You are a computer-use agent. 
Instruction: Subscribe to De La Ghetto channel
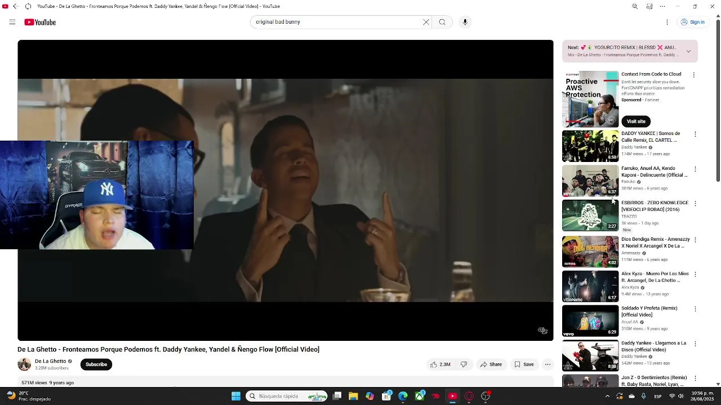click(x=96, y=364)
